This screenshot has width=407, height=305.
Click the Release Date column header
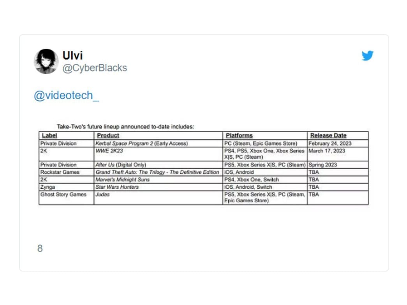pos(328,135)
